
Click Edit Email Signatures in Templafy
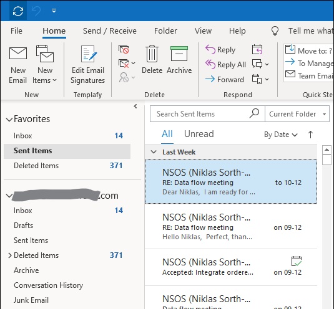tap(87, 65)
